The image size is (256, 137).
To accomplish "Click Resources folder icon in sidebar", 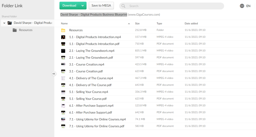I will (x=15, y=30).
